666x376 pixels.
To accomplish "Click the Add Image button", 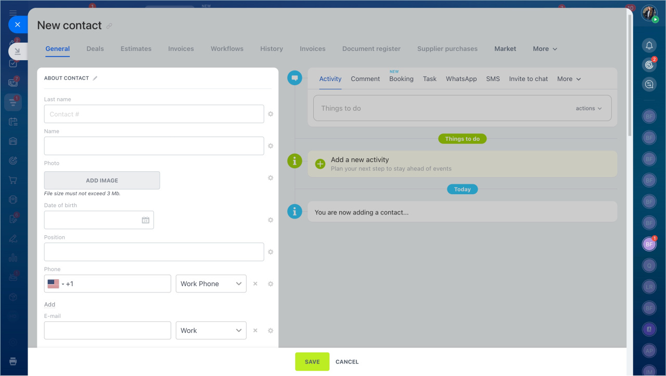I will [x=102, y=181].
